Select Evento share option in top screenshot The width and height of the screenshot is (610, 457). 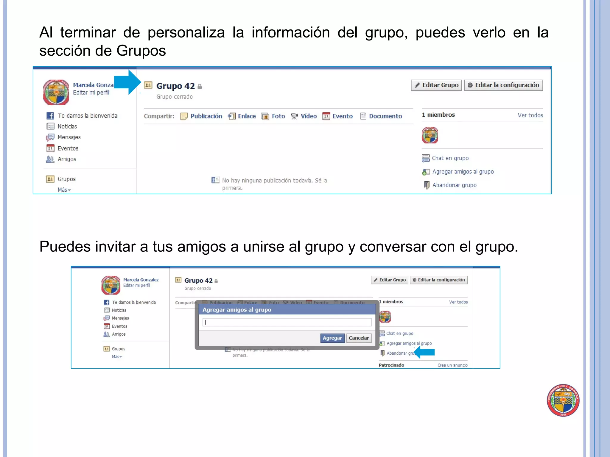(x=343, y=116)
